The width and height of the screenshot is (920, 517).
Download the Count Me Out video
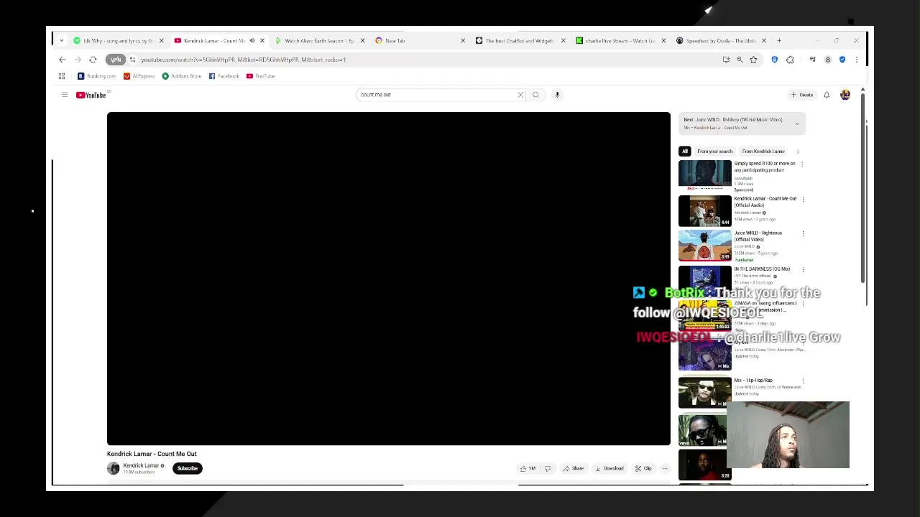(609, 468)
